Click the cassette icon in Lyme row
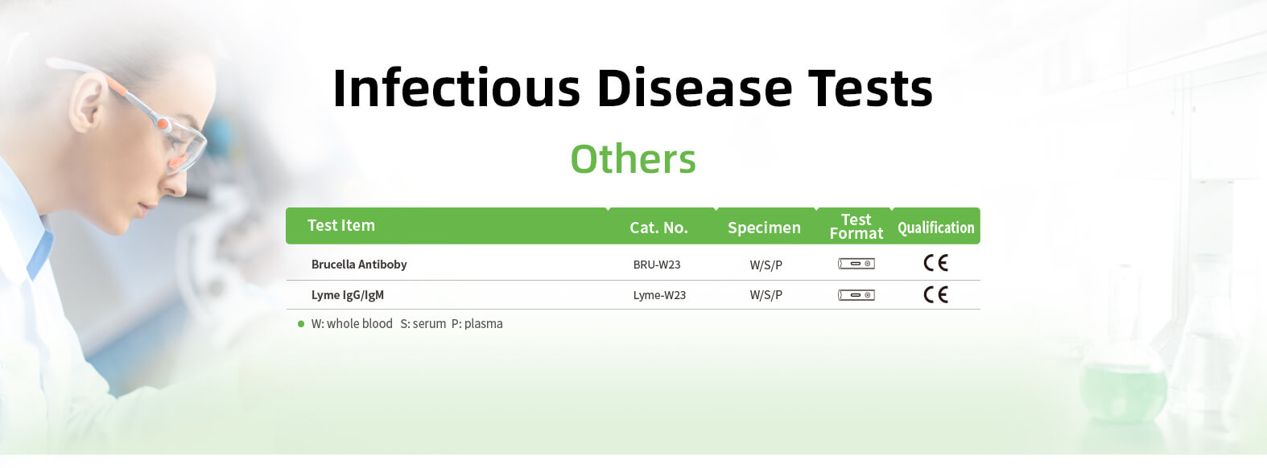The image size is (1267, 468). pyautogui.click(x=856, y=295)
